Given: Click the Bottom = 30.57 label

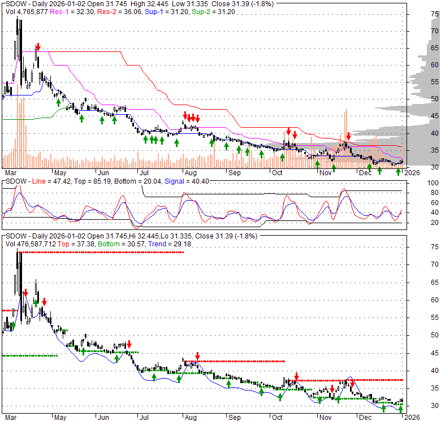Looking at the screenshot, I should 122,244.
